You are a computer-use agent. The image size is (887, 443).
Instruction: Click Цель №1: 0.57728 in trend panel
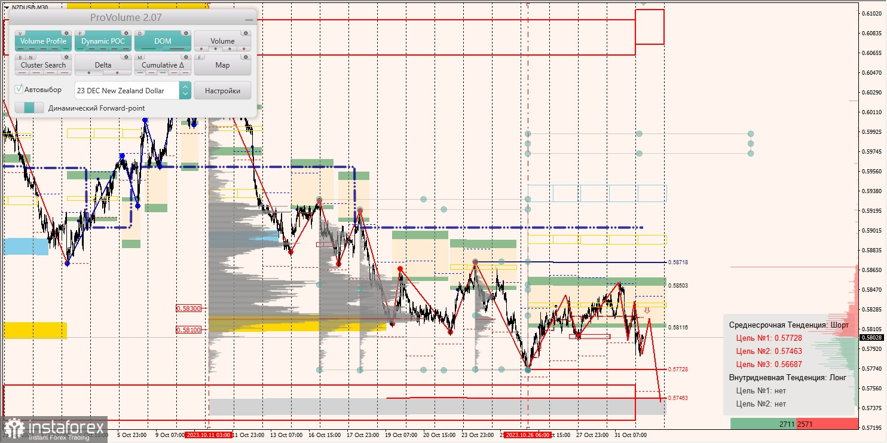coord(769,338)
